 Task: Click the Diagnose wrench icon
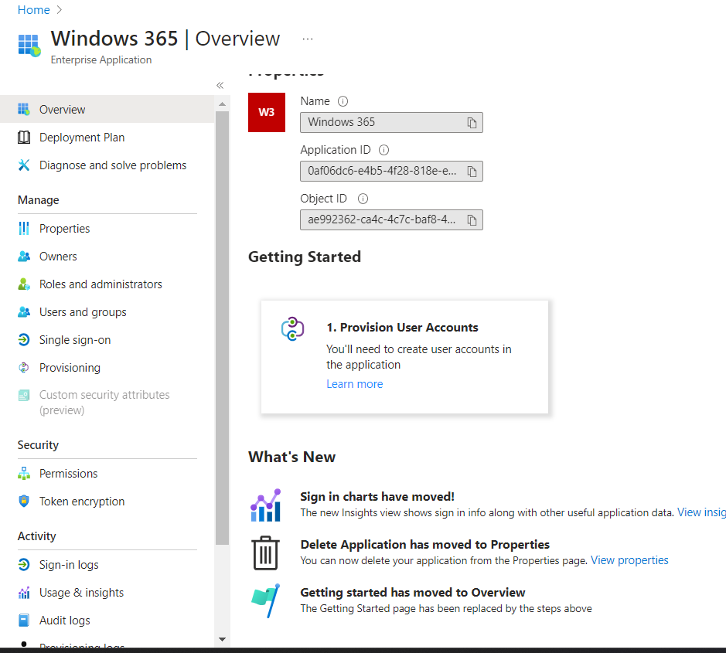click(24, 165)
